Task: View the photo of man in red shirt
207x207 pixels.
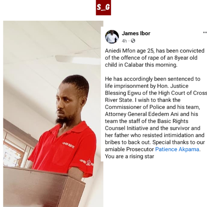Action: 53,114
